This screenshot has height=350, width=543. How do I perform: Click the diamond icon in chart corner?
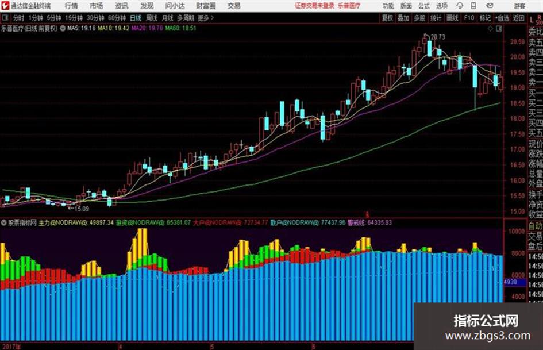490,29
